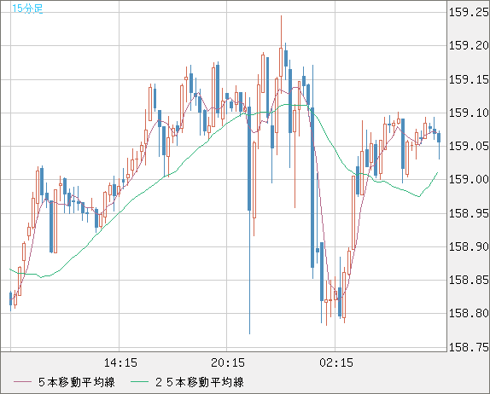The height and width of the screenshot is (394, 490).
Task: Click the 158.95 price axis label
Action: click(x=469, y=213)
